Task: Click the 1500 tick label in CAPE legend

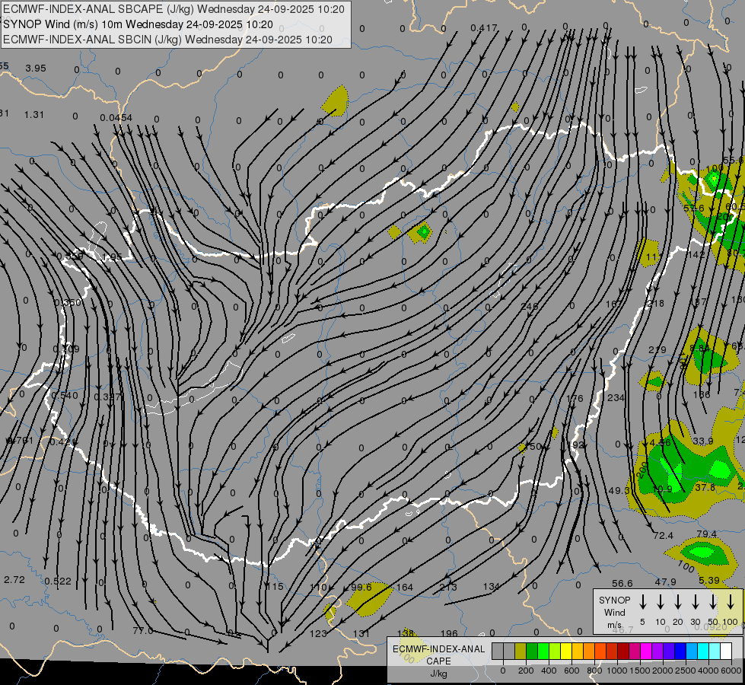Action: click(639, 671)
